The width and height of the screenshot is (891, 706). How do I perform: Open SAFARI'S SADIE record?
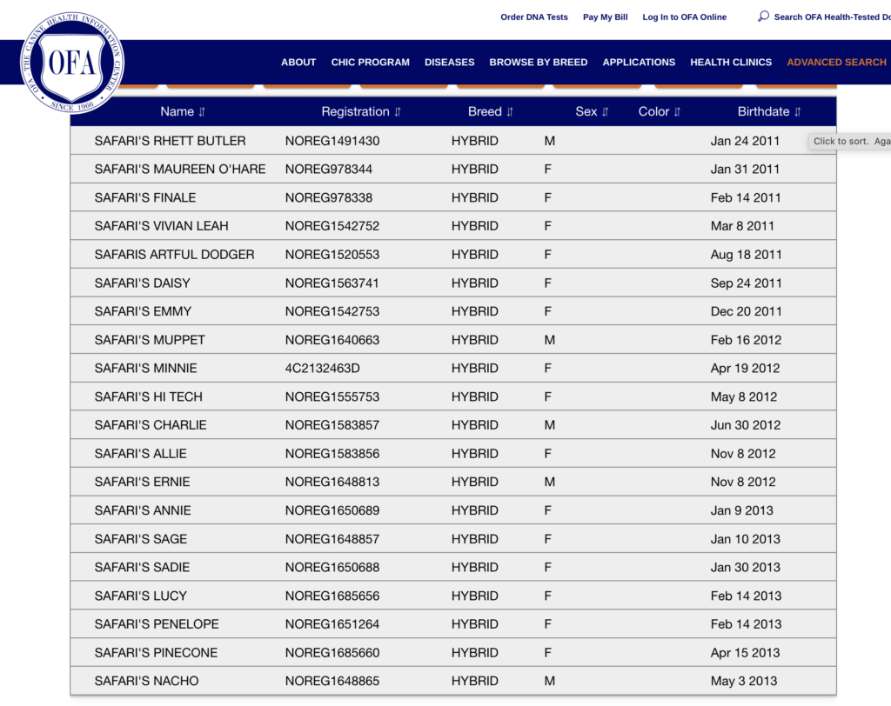coord(142,567)
